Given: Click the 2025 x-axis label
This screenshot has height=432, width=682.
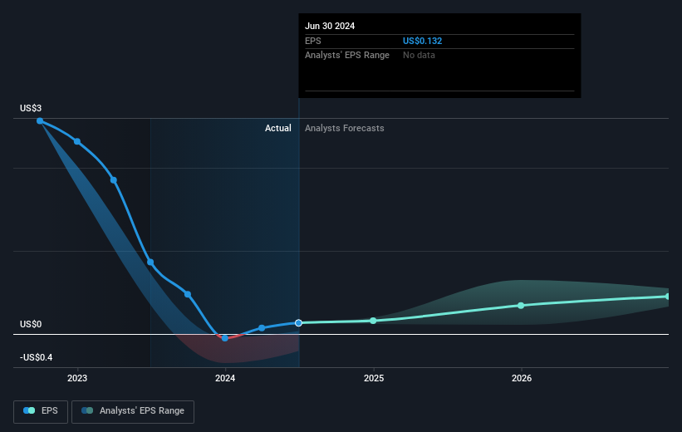Looking at the screenshot, I should (374, 378).
